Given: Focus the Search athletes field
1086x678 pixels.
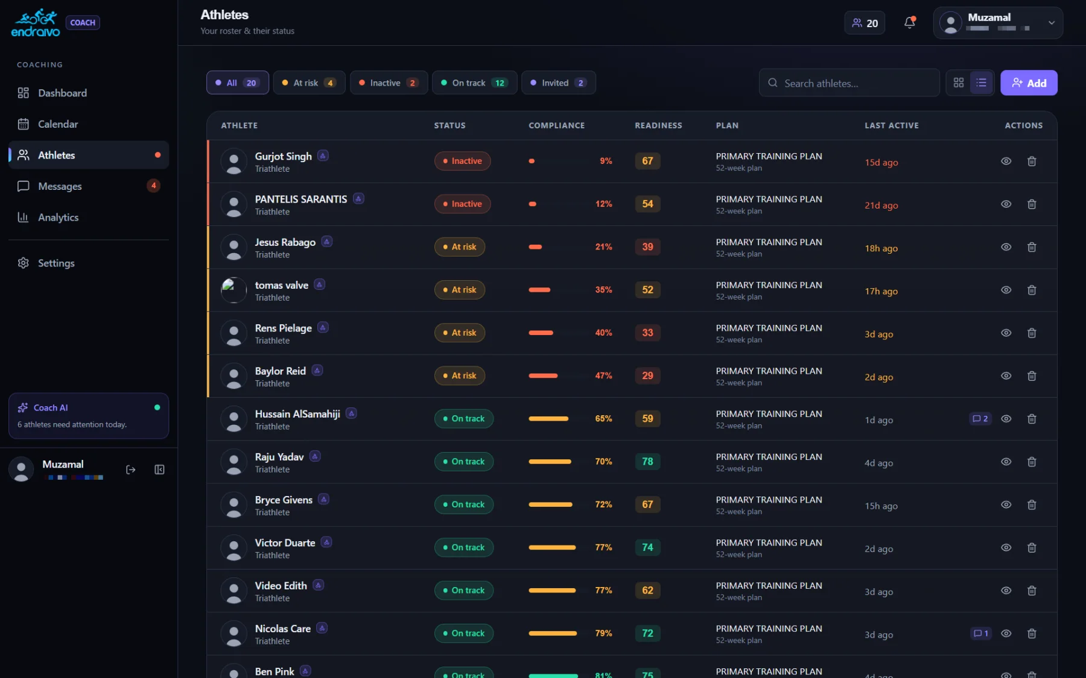Looking at the screenshot, I should 849,83.
